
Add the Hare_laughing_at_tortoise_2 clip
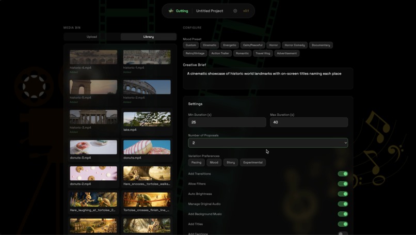pyautogui.click(x=93, y=202)
